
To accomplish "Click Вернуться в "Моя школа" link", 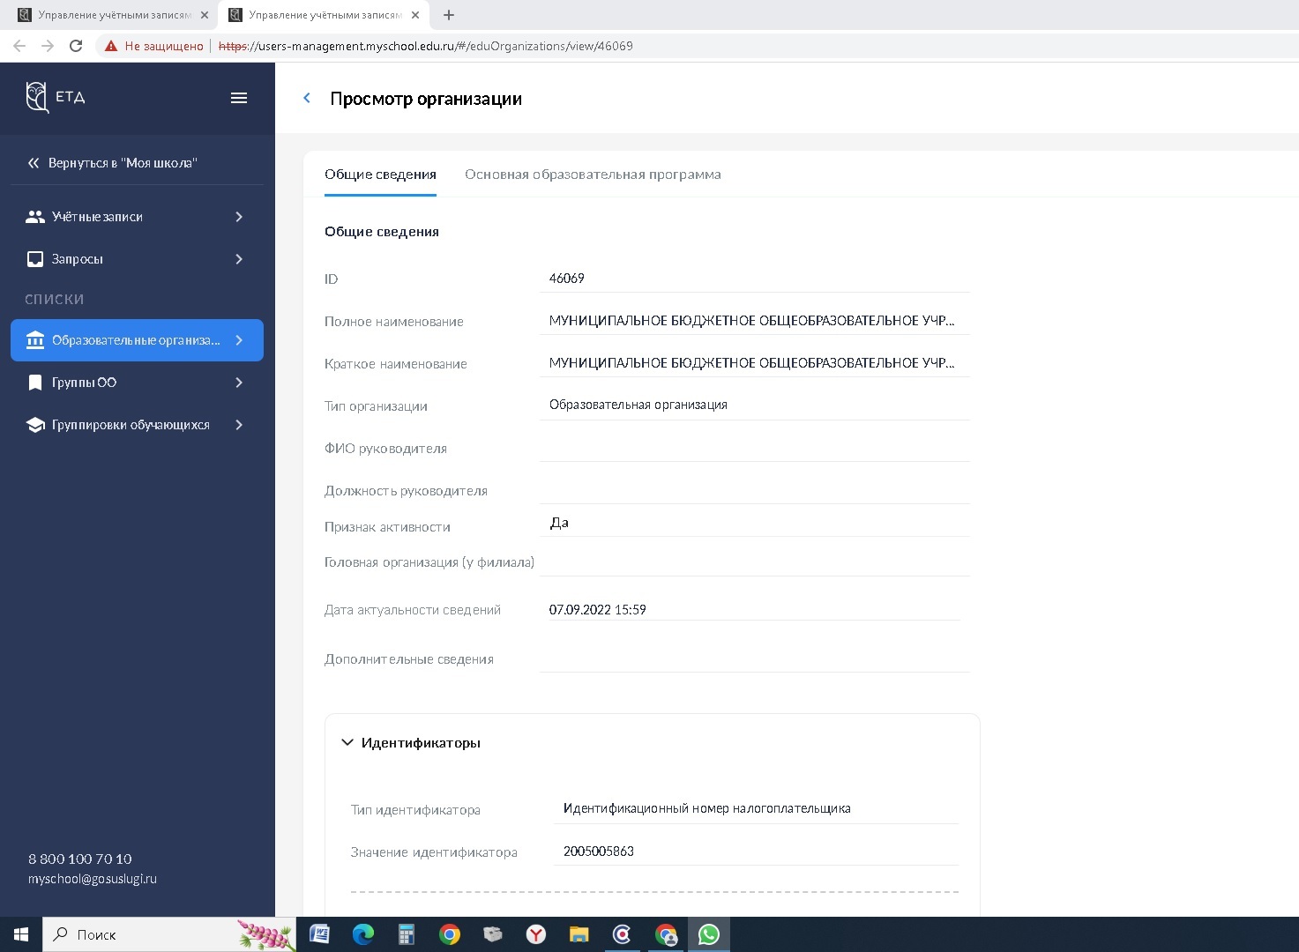I will pos(122,163).
